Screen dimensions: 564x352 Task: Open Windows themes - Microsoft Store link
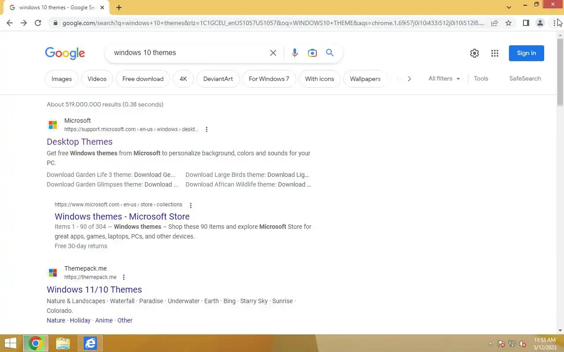(122, 216)
